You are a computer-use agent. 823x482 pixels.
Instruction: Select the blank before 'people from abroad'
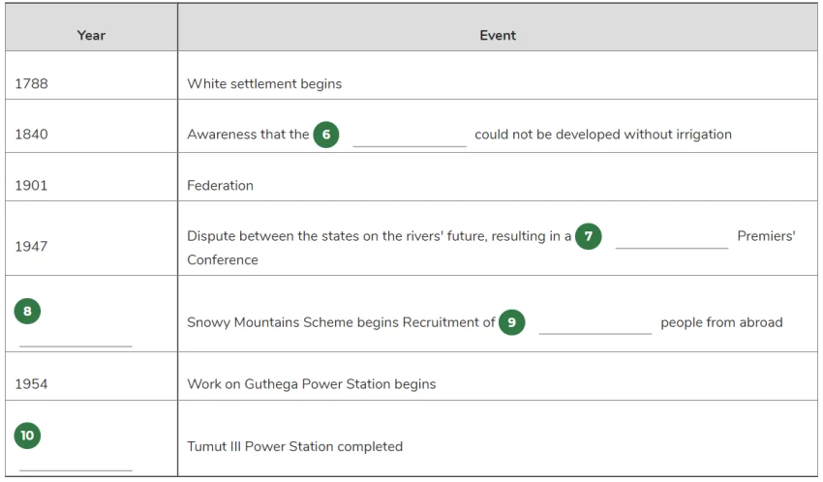click(x=595, y=324)
